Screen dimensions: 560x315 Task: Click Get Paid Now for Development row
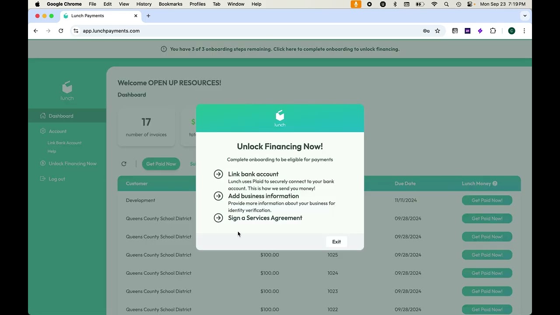point(487,200)
